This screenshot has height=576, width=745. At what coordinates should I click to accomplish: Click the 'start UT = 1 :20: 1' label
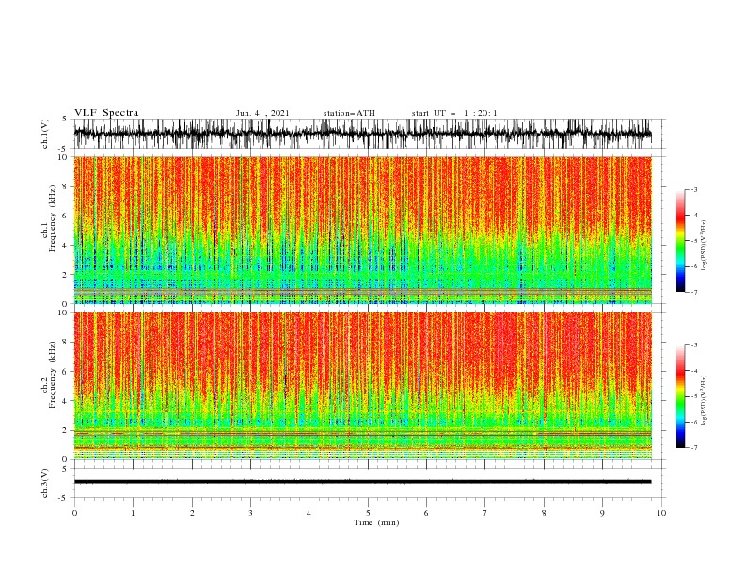pyautogui.click(x=453, y=113)
